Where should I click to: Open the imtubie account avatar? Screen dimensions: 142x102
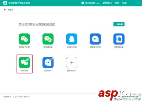point(83,3)
